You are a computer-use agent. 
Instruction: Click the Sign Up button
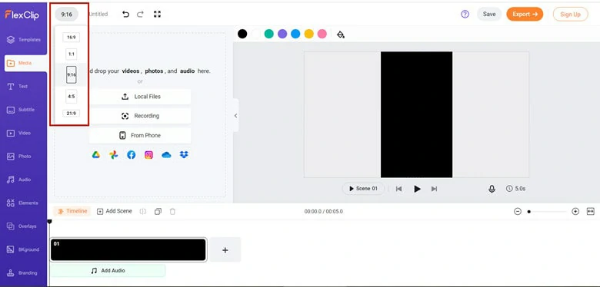[570, 14]
